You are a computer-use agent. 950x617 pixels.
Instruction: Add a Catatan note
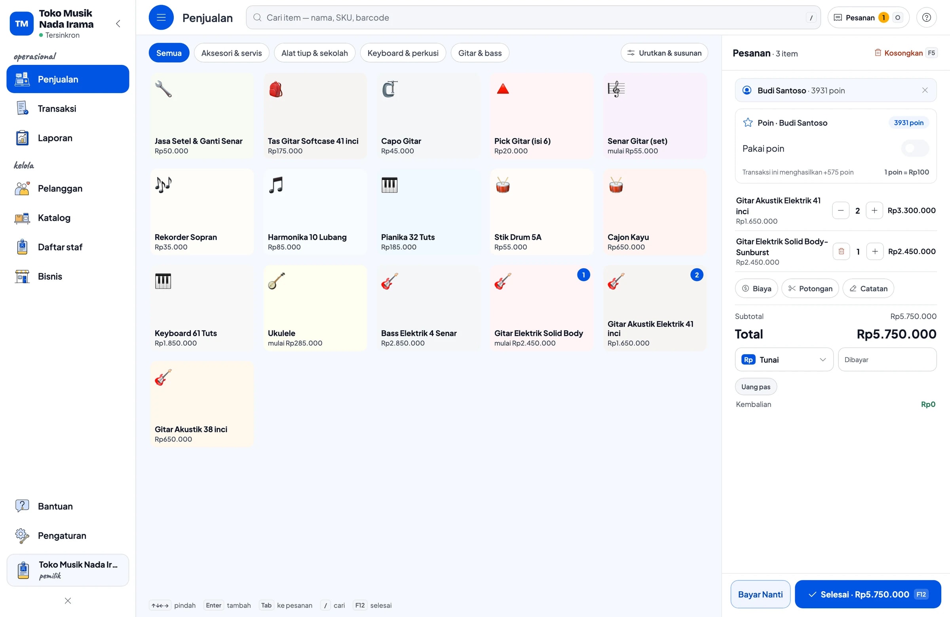868,288
